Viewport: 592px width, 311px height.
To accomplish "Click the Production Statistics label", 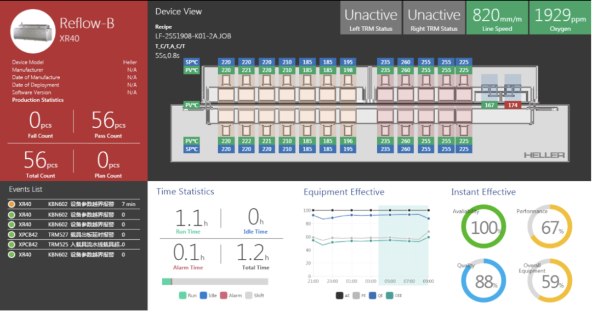I will point(38,100).
